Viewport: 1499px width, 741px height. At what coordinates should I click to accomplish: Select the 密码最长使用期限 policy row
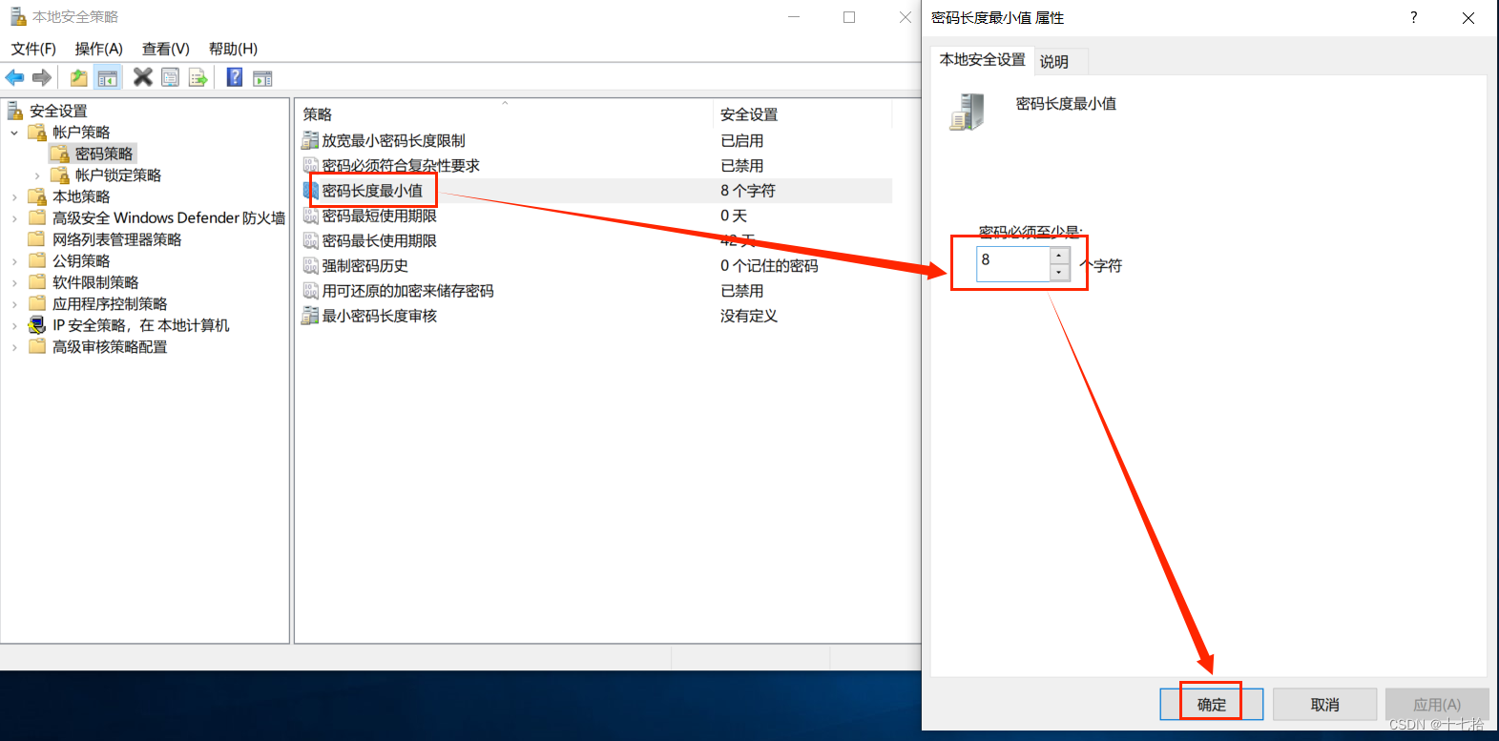595,241
